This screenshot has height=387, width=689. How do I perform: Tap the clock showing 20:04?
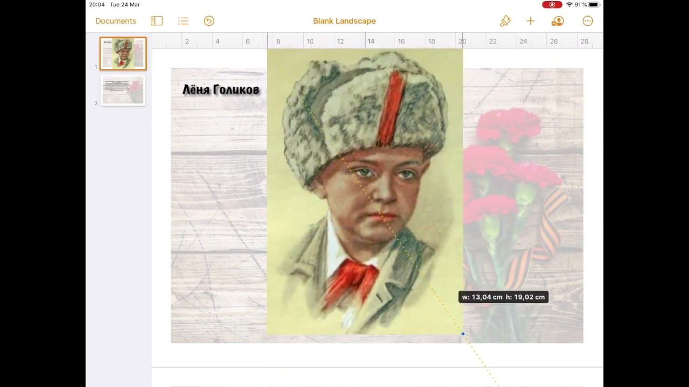(x=97, y=4)
